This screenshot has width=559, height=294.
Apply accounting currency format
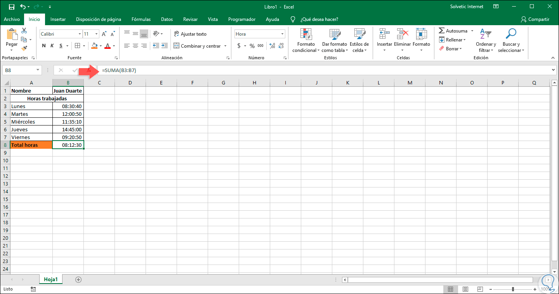239,46
